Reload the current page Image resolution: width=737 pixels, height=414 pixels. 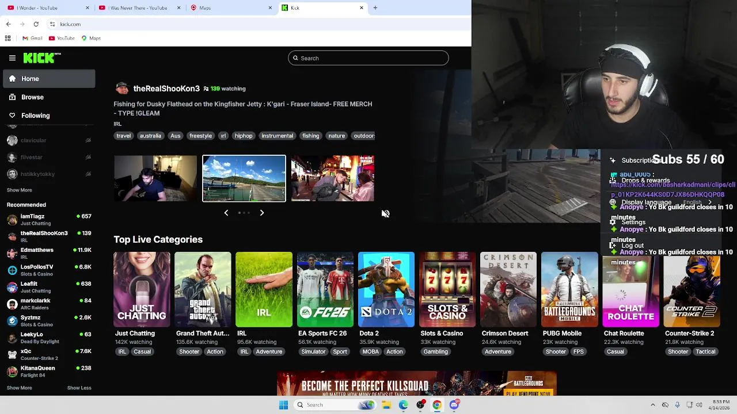36,24
